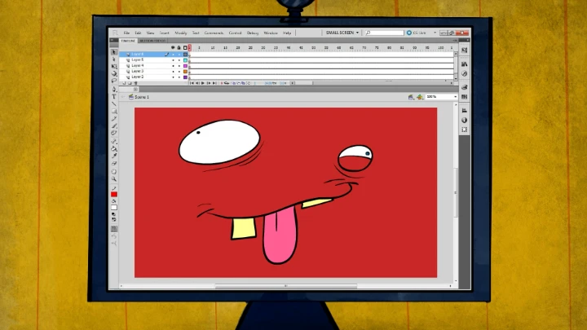Toggle visibility dot of Layer 5
The width and height of the screenshot is (587, 330).
pyautogui.click(x=173, y=59)
